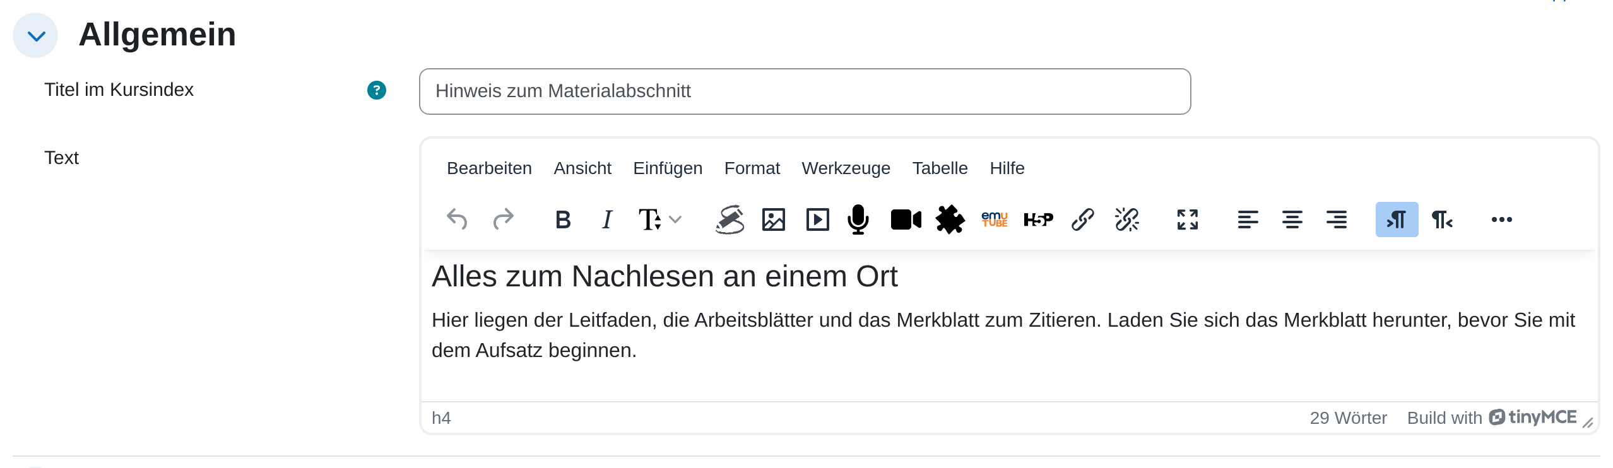Toggle bold formatting
Image resolution: width=1613 pixels, height=468 pixels.
[563, 219]
